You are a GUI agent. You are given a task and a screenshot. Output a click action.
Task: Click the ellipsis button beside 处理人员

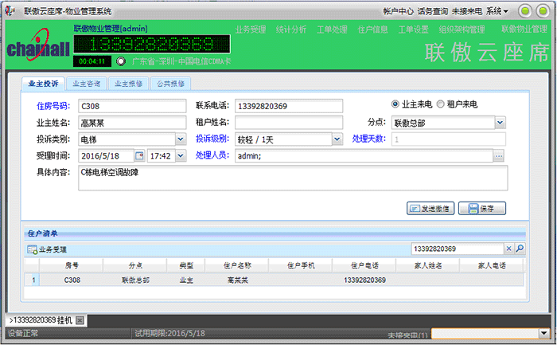tap(499, 156)
